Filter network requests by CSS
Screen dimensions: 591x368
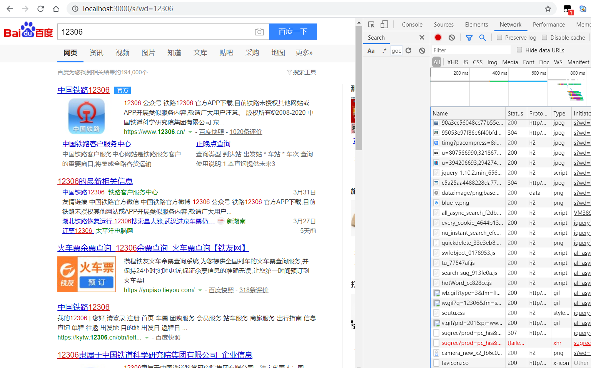[x=477, y=62]
